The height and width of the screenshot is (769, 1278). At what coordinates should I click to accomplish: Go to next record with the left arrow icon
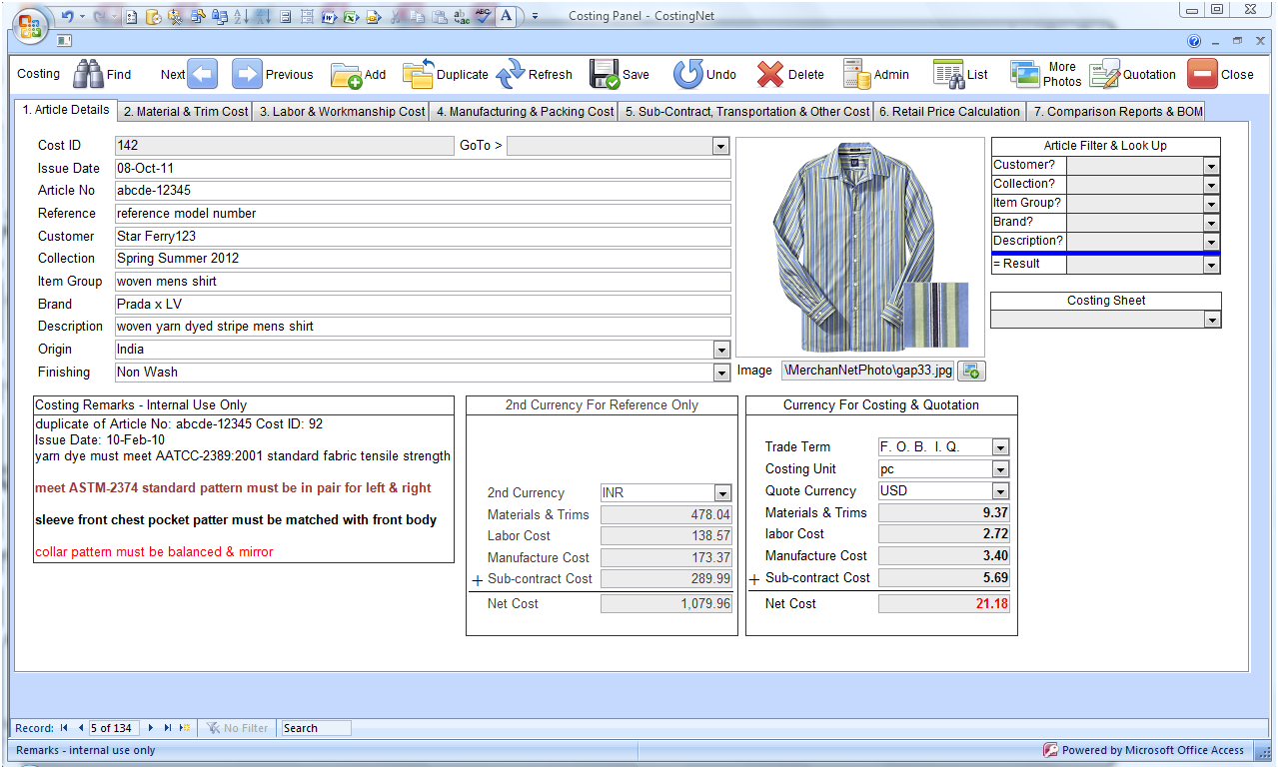[x=202, y=74]
